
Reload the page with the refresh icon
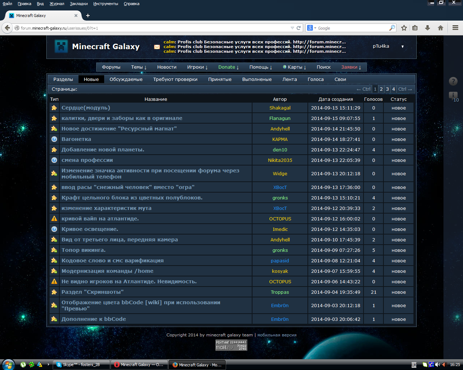[299, 28]
